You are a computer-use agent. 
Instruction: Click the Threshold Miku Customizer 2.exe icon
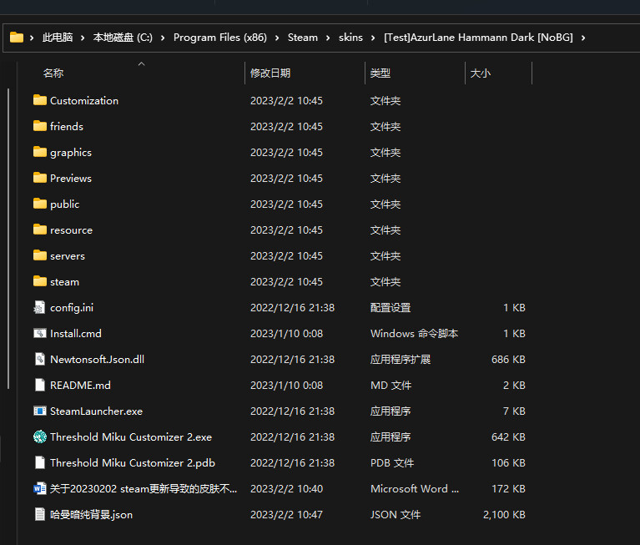(x=39, y=437)
